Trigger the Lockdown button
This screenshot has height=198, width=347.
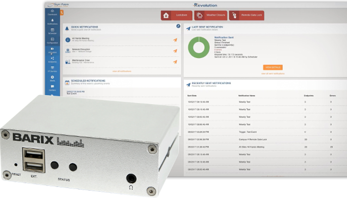click(x=176, y=15)
